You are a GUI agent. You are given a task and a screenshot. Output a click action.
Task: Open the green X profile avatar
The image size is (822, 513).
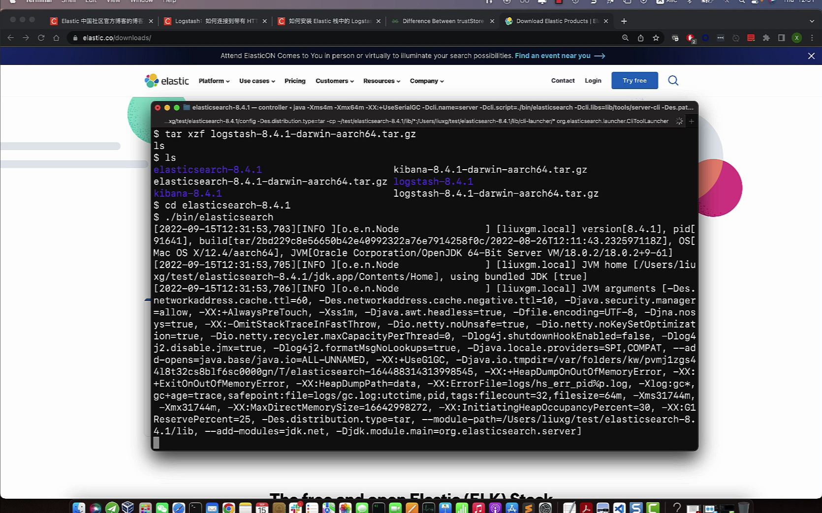point(796,38)
